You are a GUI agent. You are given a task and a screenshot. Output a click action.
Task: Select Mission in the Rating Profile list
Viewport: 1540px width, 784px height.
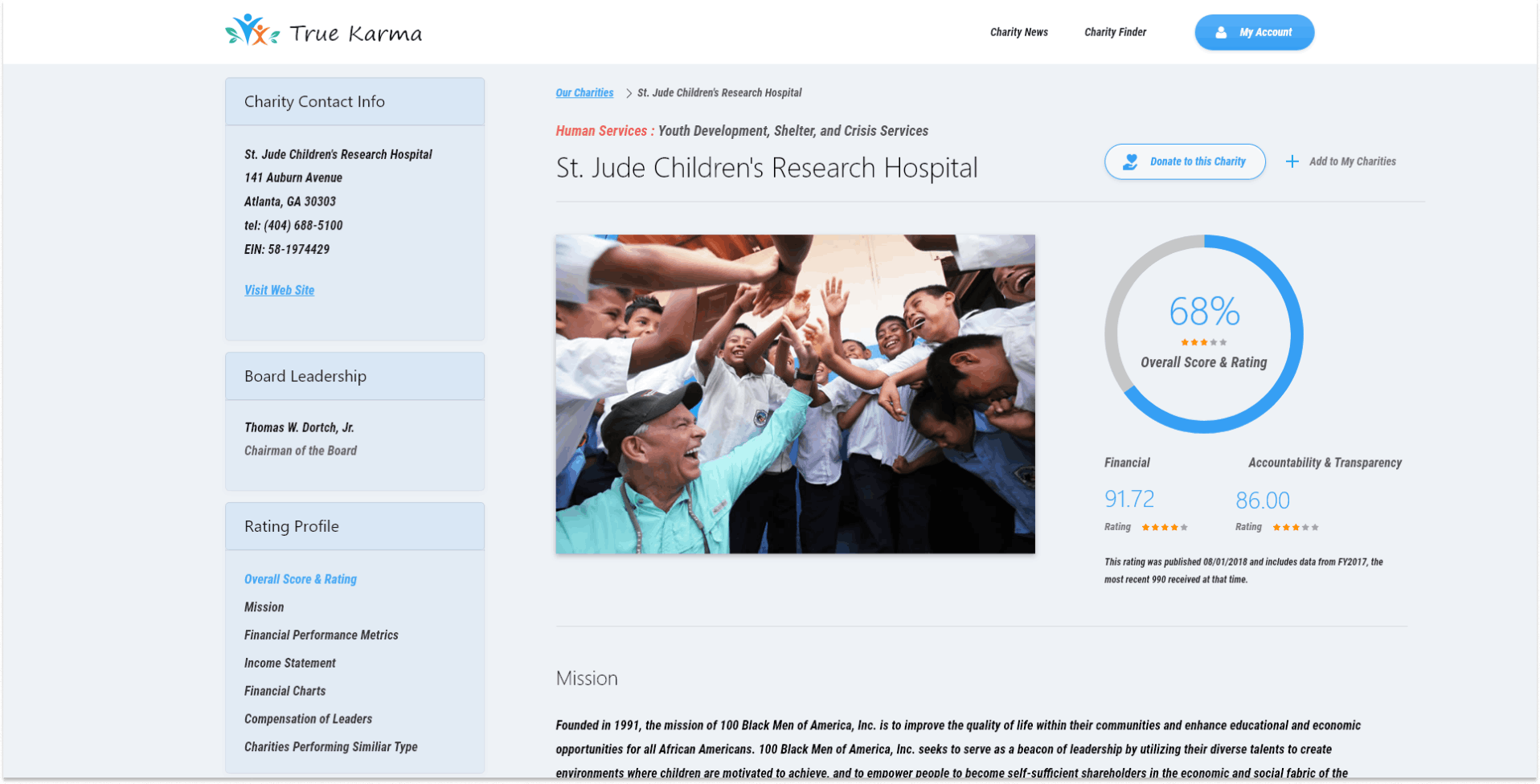point(264,607)
